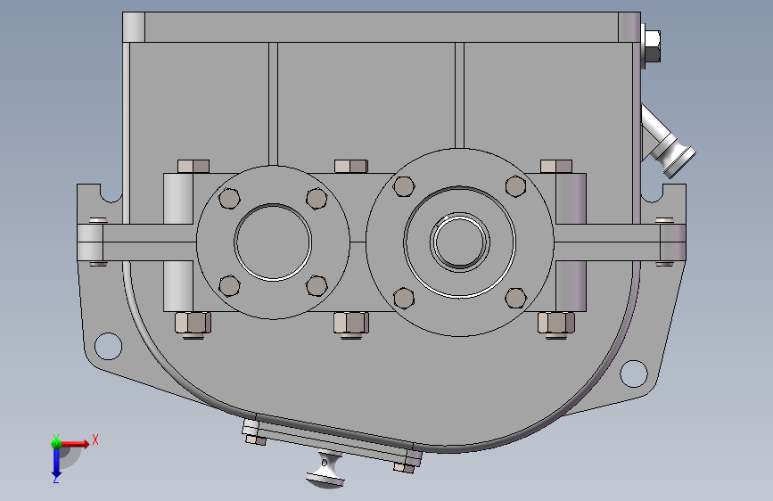773x501 pixels.
Task: Select lower-right bolt on right bearing cover
Action: 515,299
